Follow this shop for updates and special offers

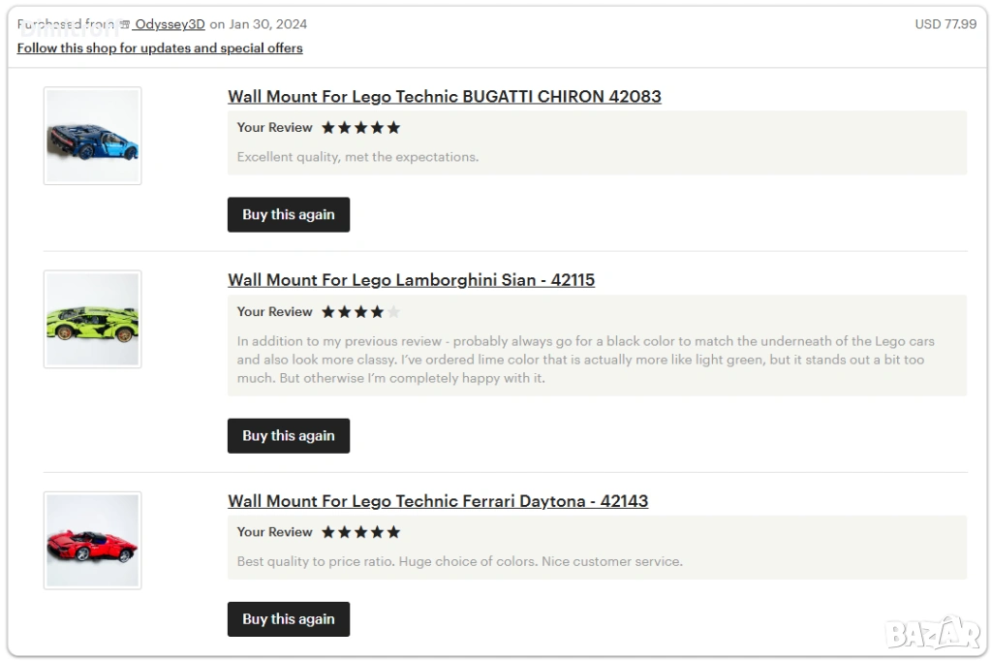point(160,48)
